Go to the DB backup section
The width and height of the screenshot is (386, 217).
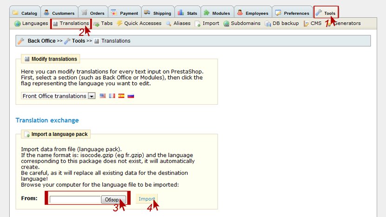(x=282, y=23)
